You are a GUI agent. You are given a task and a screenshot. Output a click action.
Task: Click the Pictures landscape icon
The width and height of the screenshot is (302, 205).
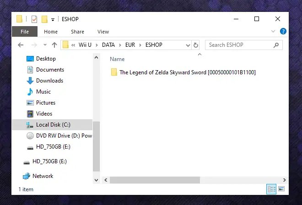(x=30, y=103)
